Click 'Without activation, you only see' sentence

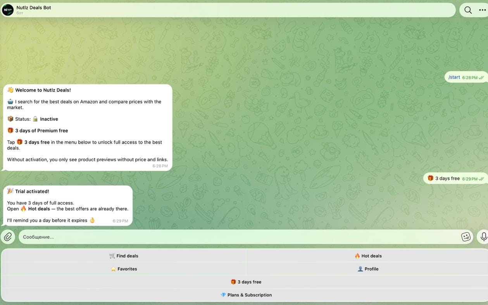87,160
